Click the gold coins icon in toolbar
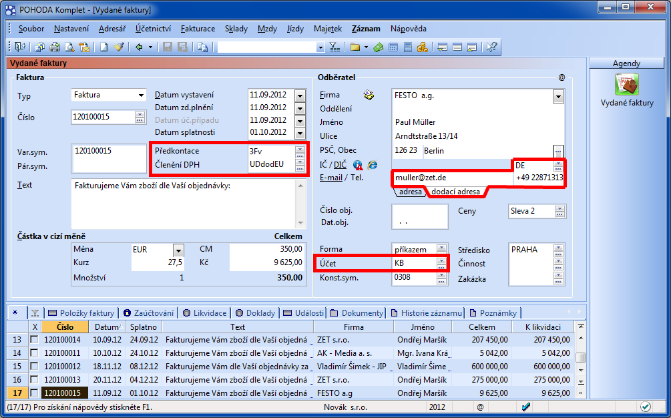The width and height of the screenshot is (671, 418). (423, 47)
